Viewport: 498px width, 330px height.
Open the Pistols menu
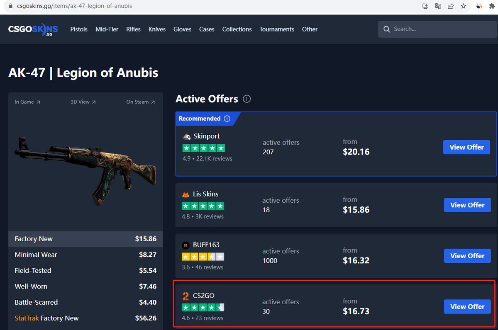(x=79, y=29)
